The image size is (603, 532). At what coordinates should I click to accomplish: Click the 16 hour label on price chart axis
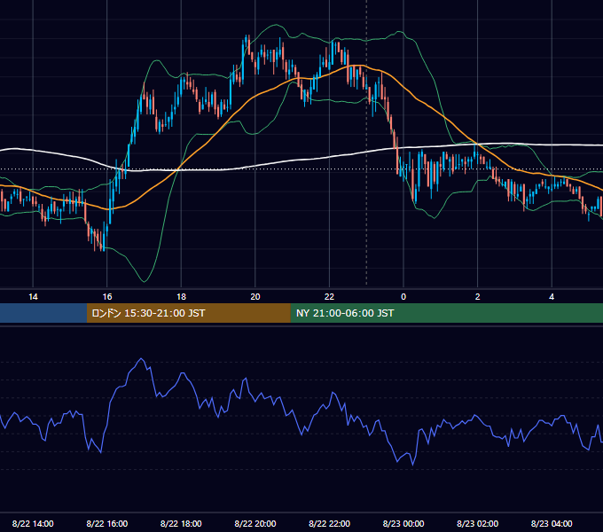coord(107,297)
